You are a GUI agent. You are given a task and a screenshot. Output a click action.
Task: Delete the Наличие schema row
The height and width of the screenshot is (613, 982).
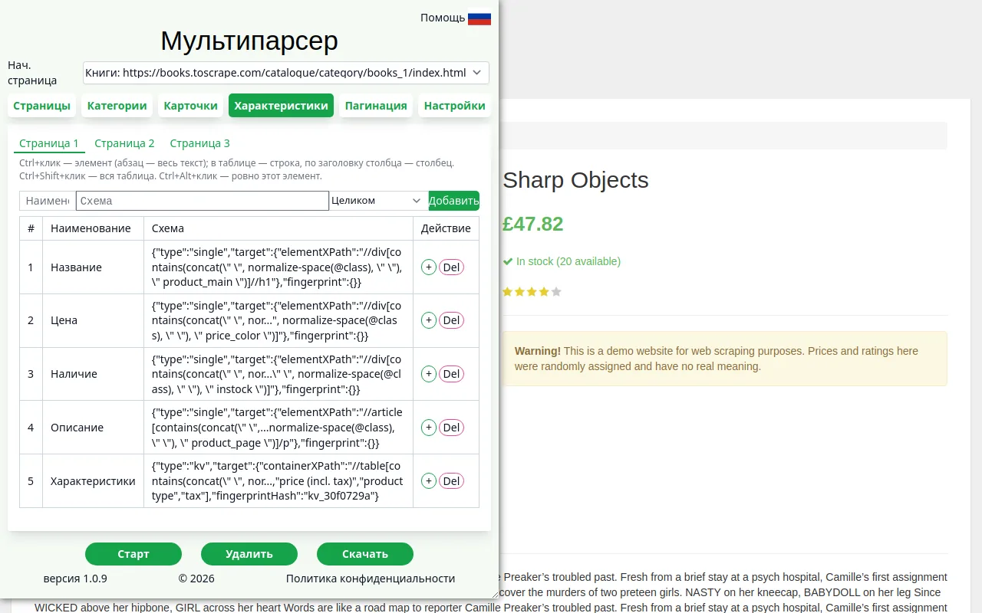(x=451, y=374)
